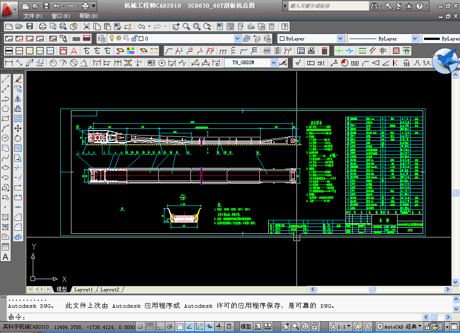Click the Zoom Previous icon
Viewport: 460px width, 333px height.
pyautogui.click(x=207, y=26)
